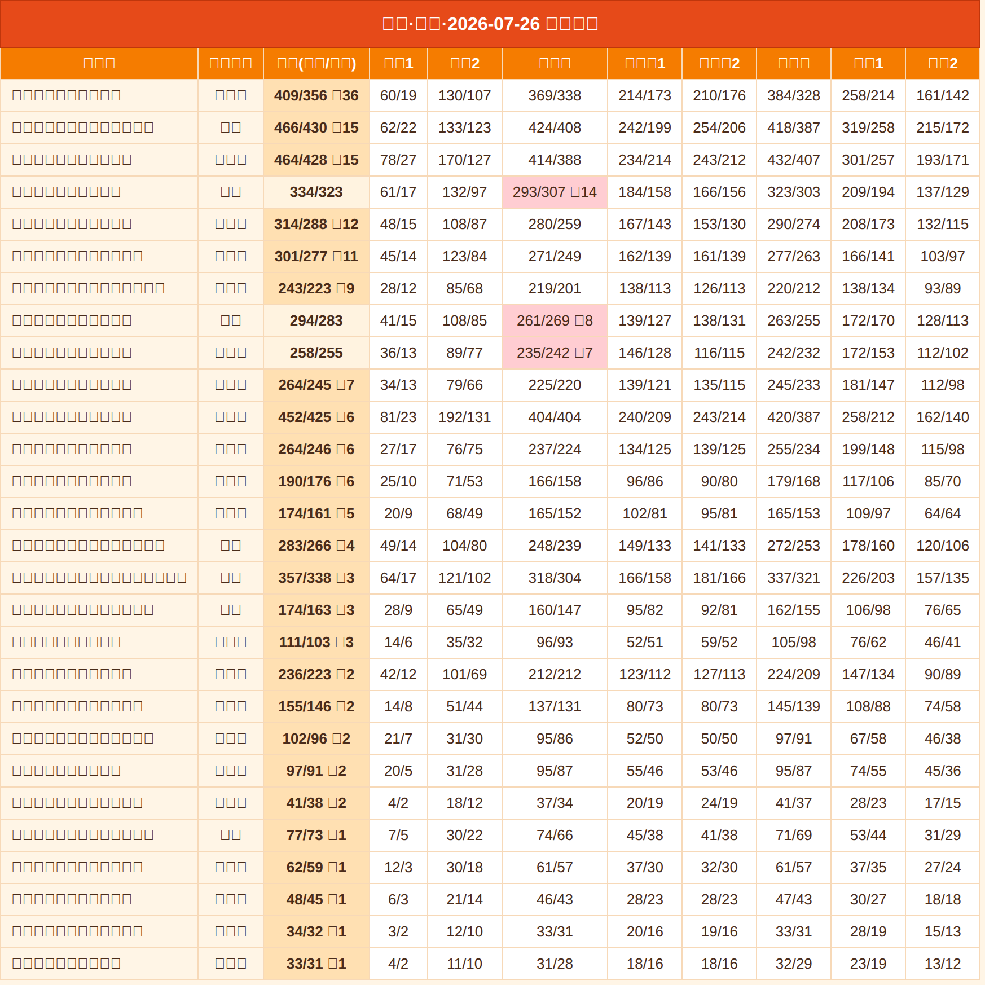Select the total cell 283/266 4
The height and width of the screenshot is (985, 985).
[x=316, y=546]
